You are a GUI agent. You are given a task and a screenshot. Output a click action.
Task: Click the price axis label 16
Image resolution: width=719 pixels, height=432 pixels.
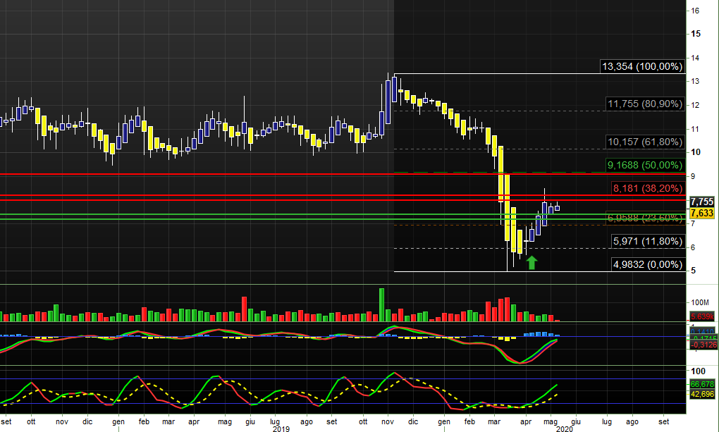tap(695, 11)
